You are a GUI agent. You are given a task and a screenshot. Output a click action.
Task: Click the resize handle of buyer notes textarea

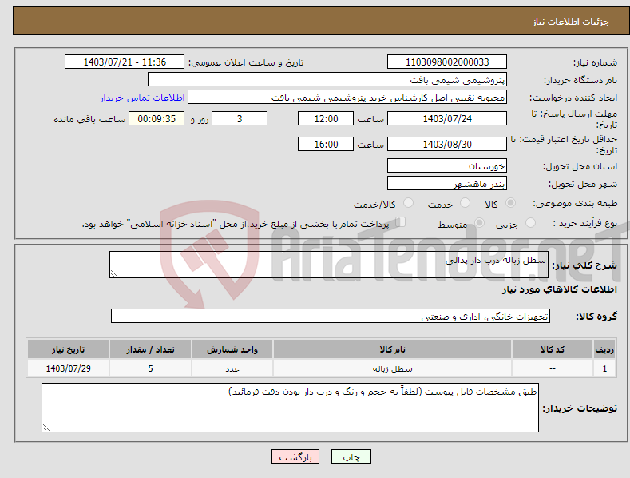click(x=46, y=428)
